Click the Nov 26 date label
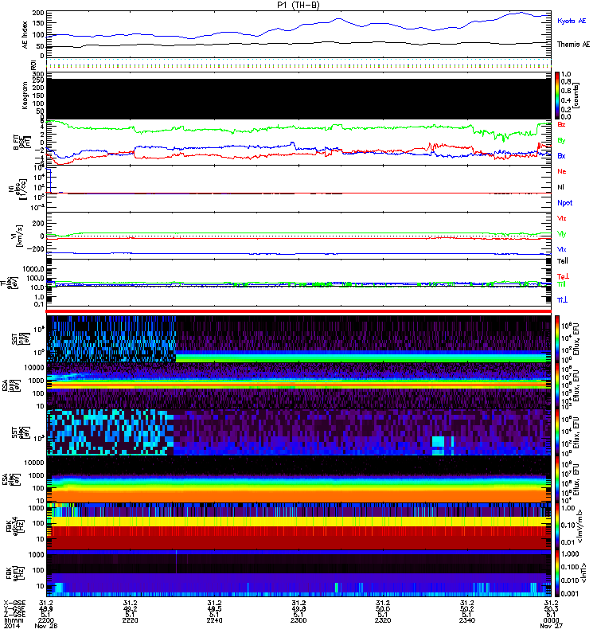Screen dimensions: 597x637 [x=46, y=626]
